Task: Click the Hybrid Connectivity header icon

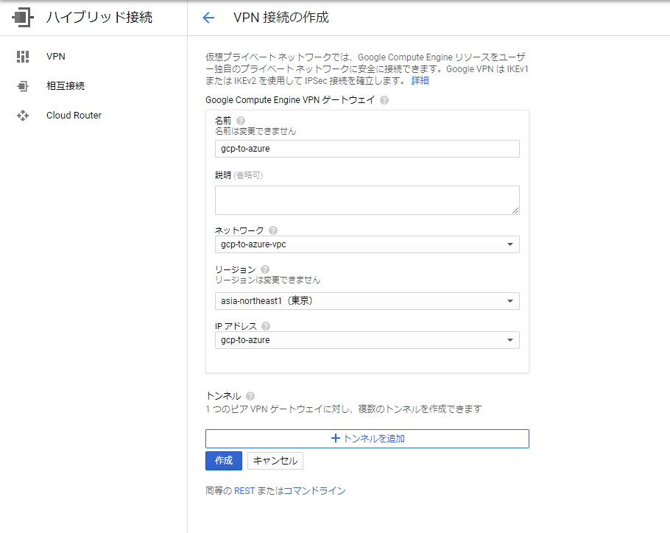Action: coord(23,18)
